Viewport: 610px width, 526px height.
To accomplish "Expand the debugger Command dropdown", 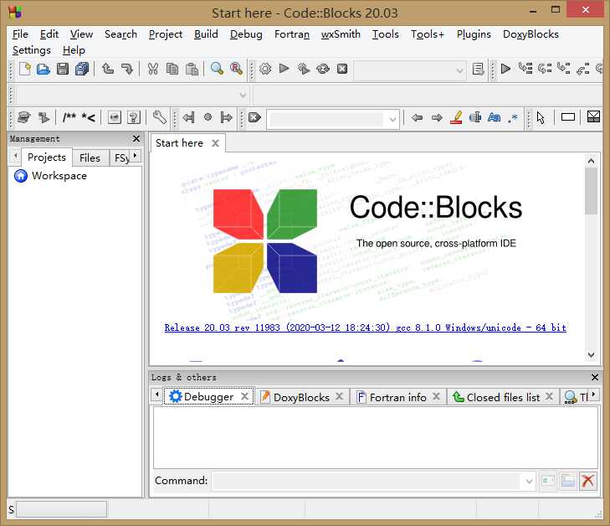I will pos(529,482).
